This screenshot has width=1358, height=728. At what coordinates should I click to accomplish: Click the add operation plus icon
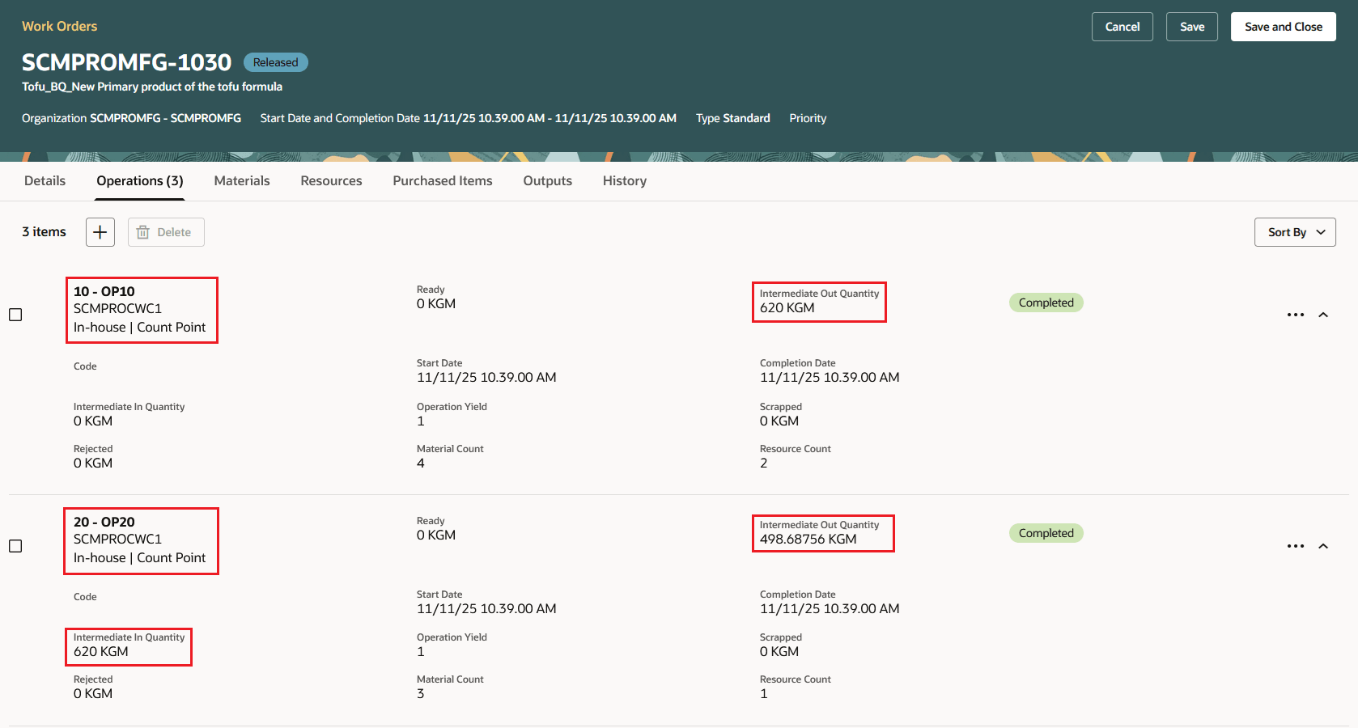tap(100, 232)
